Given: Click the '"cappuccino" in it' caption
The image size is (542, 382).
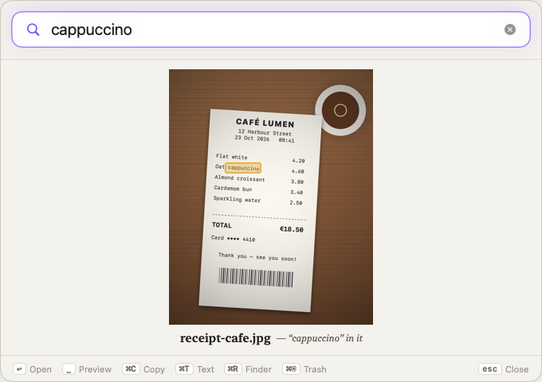Looking at the screenshot, I should point(325,338).
